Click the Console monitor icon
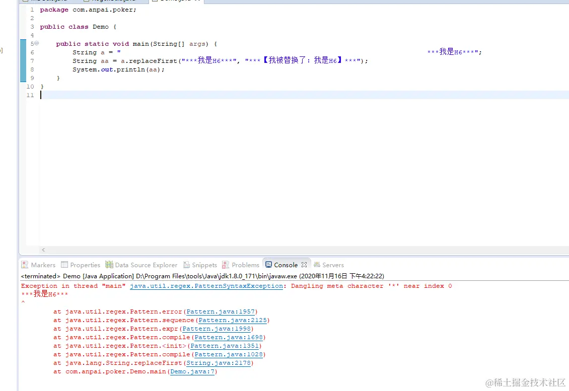The width and height of the screenshot is (569, 391). tap(268, 264)
